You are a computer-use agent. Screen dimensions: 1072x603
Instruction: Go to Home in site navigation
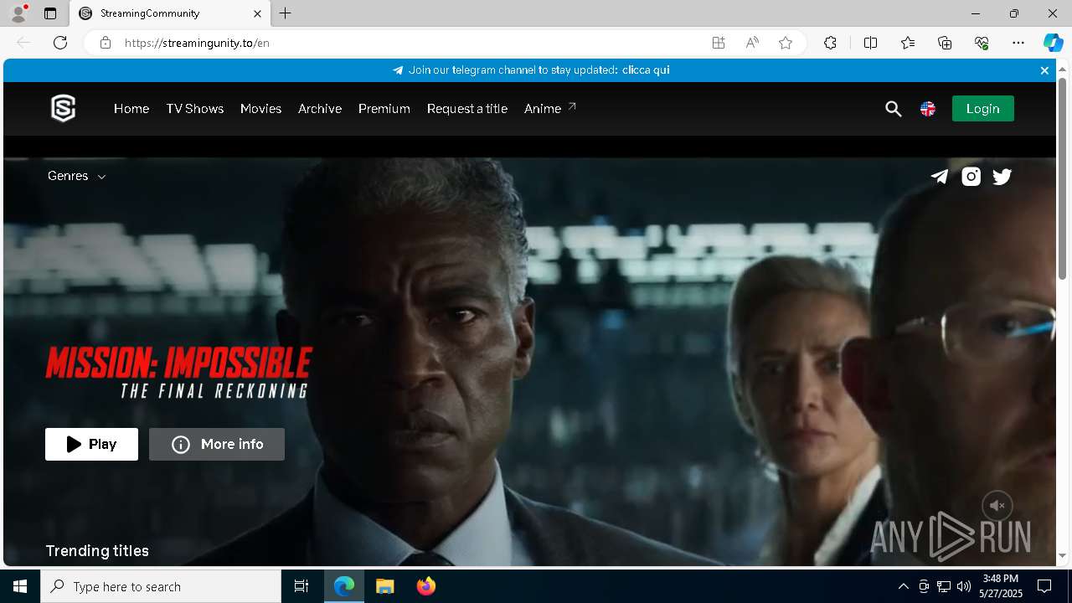(x=131, y=109)
